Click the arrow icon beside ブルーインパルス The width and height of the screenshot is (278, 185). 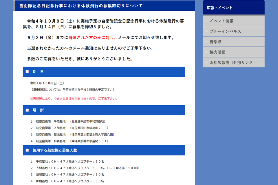coord(206,31)
